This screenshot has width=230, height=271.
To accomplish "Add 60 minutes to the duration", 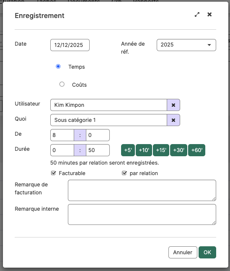I will click(196, 150).
